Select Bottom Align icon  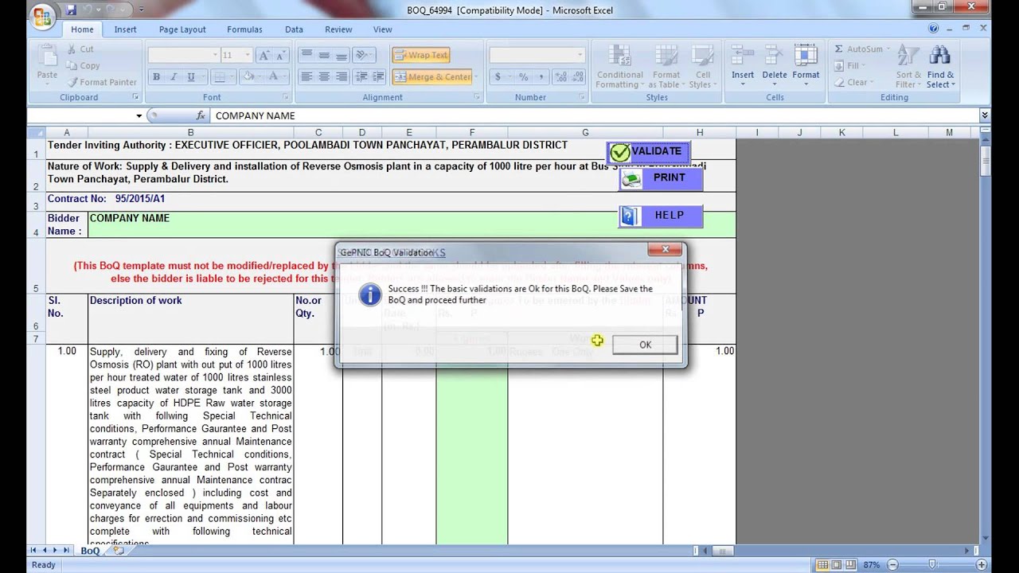point(342,55)
